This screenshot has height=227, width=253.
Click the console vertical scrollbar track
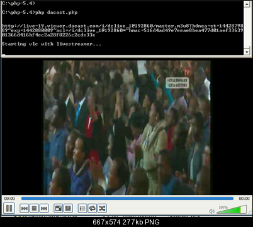click(247, 28)
